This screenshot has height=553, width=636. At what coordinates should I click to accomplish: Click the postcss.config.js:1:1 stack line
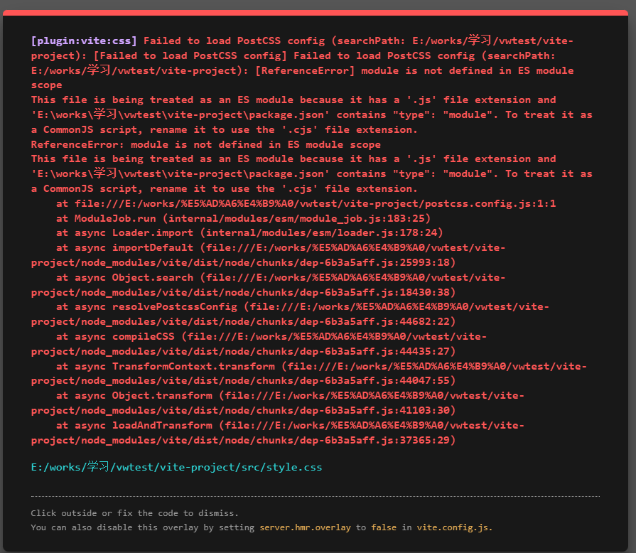306,203
